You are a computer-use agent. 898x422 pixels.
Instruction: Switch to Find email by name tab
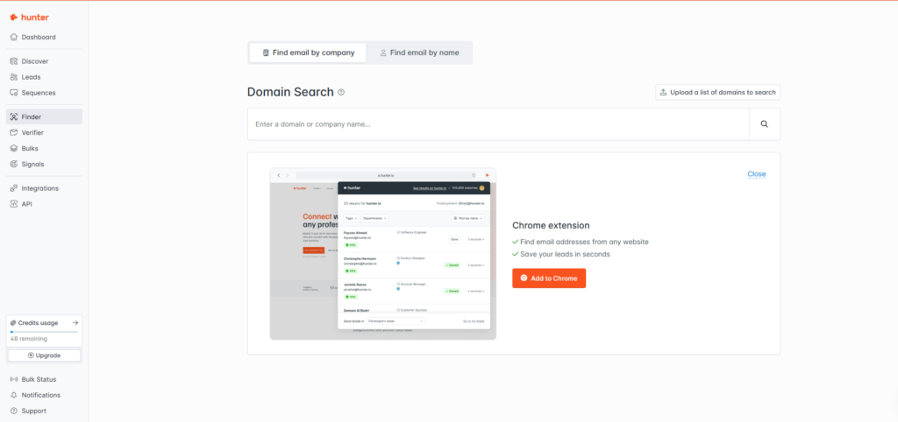coord(419,53)
